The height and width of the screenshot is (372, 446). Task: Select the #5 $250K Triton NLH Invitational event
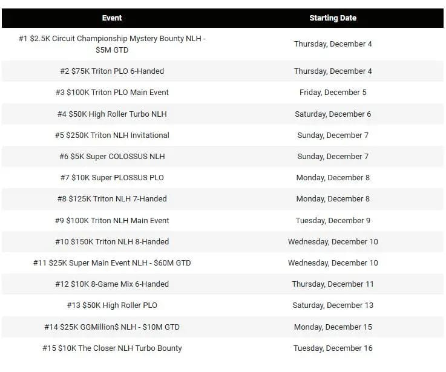click(112, 135)
